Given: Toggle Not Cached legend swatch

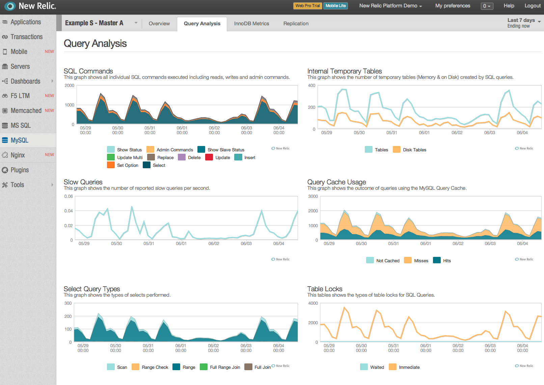Looking at the screenshot, I should (x=370, y=260).
